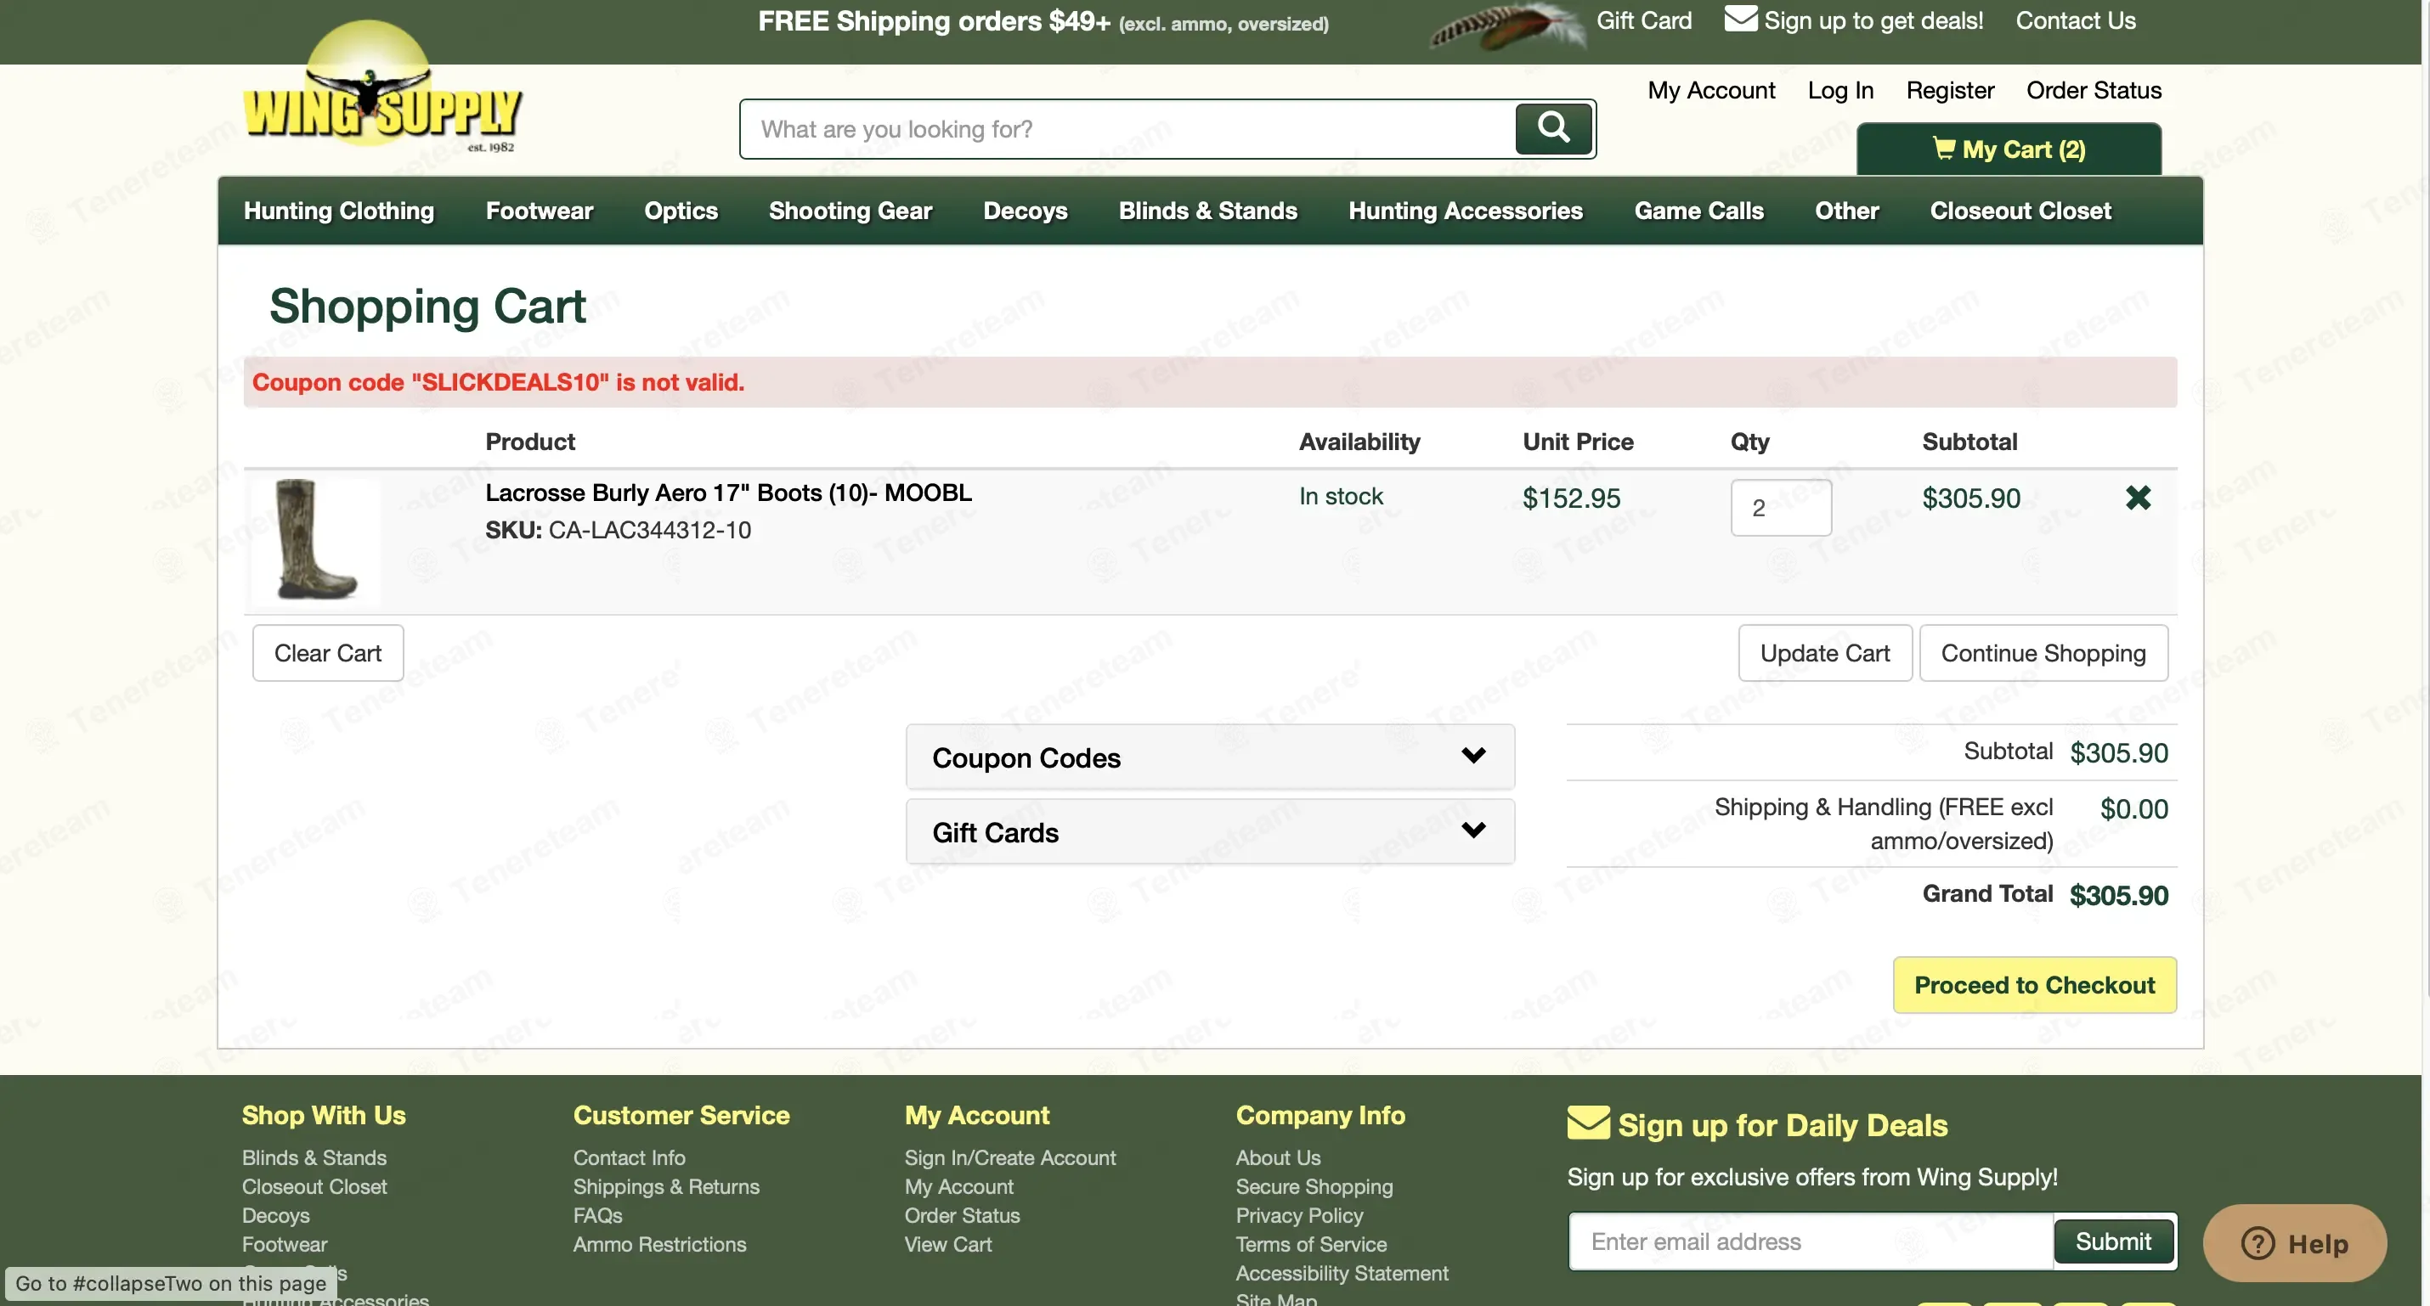Screen dimensions: 2430x1306
Task: Click the Grand Total $305.90 value
Action: coord(2118,895)
